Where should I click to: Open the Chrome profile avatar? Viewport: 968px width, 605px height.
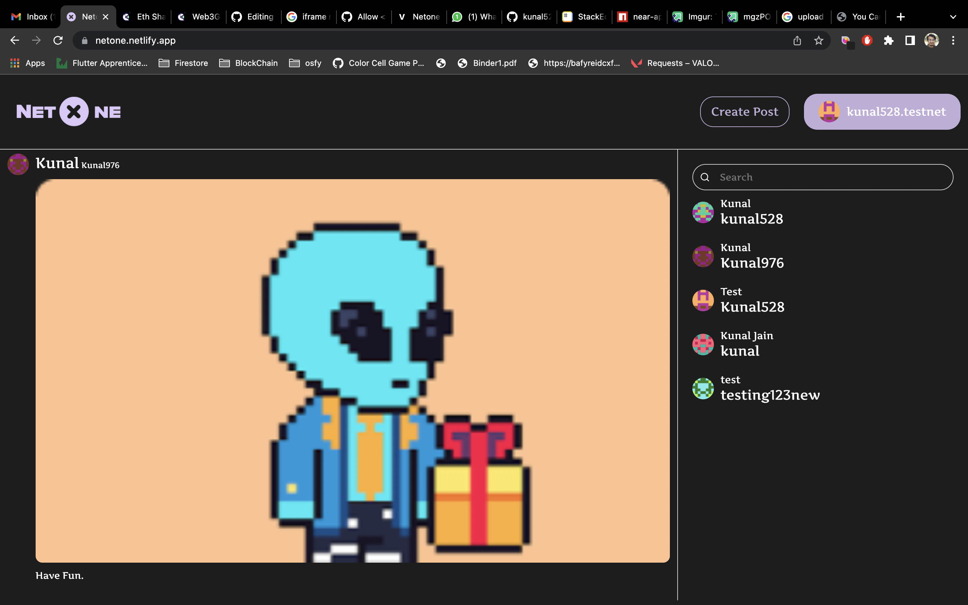932,40
